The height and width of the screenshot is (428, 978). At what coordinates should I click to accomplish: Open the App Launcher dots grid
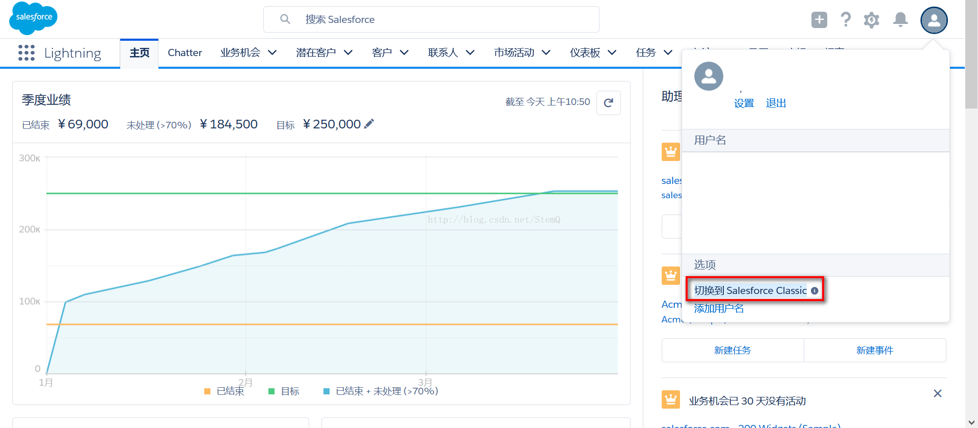coord(26,53)
